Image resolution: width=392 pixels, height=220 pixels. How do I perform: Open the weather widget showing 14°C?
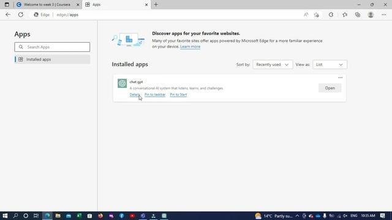click(x=274, y=216)
